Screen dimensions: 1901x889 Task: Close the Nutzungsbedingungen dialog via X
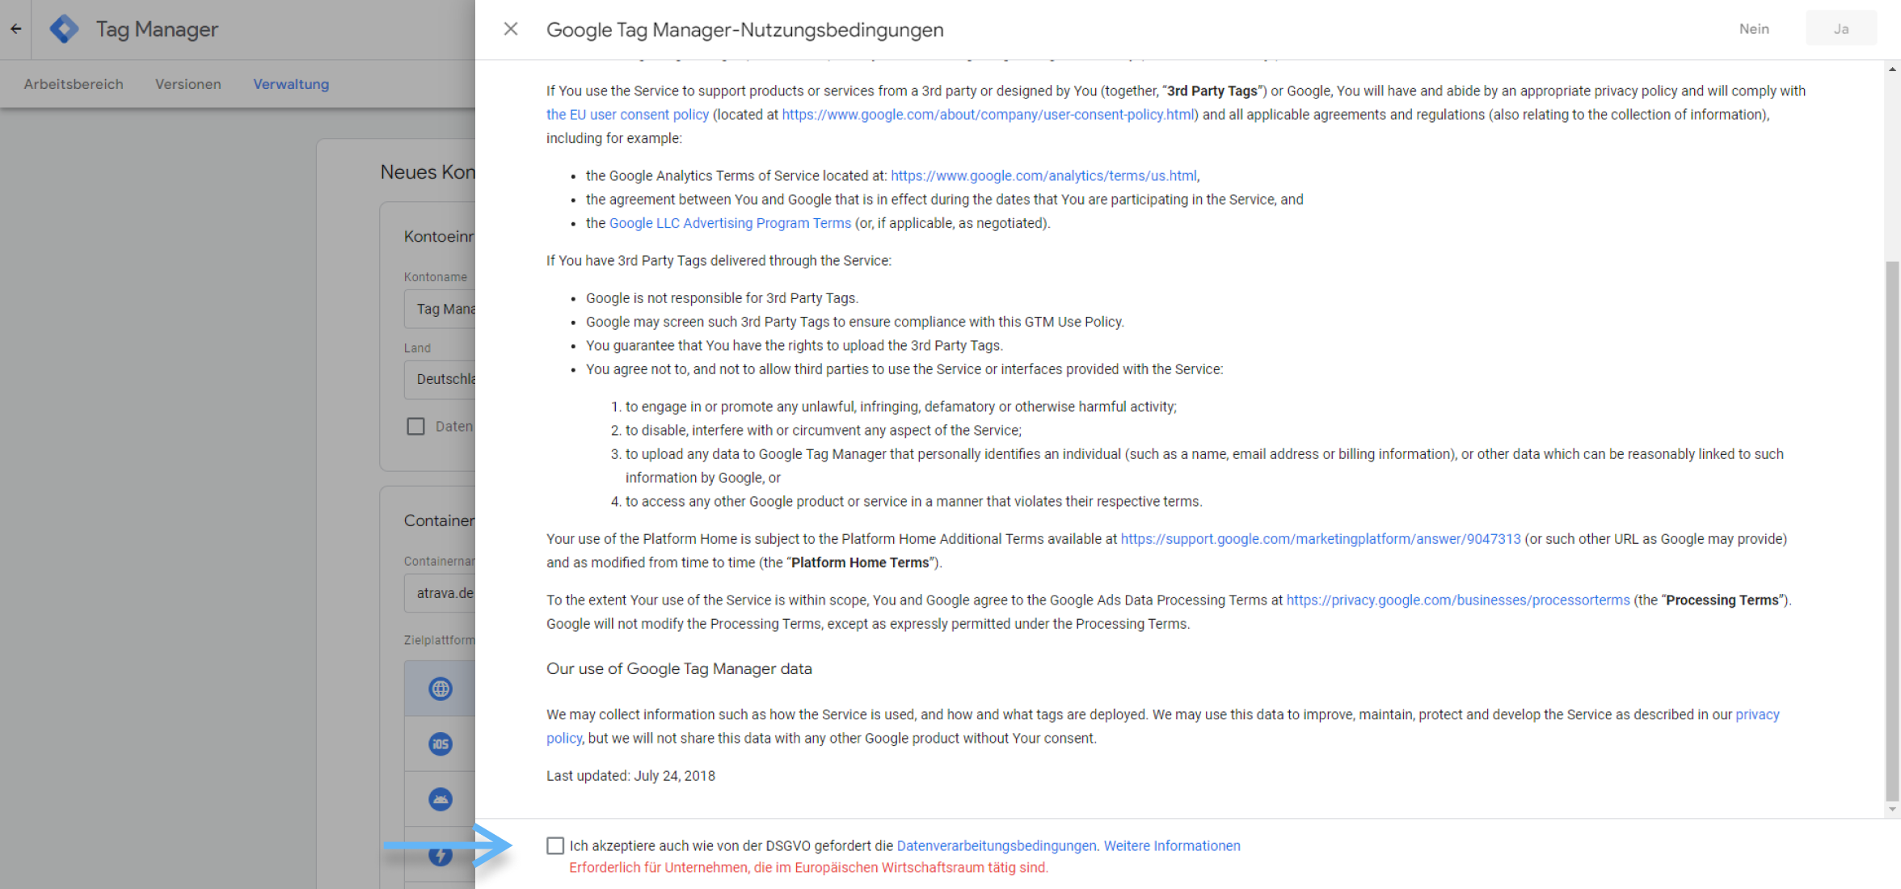point(510,29)
